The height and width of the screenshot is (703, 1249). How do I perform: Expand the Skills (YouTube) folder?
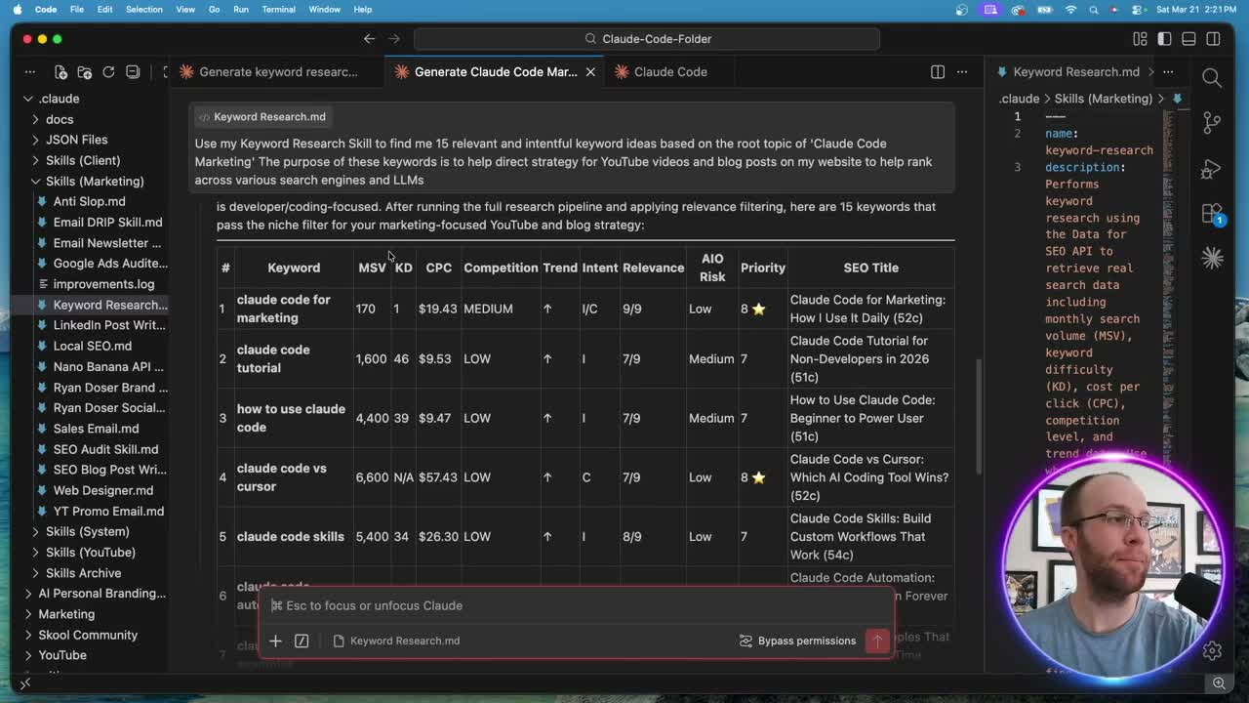tap(93, 552)
